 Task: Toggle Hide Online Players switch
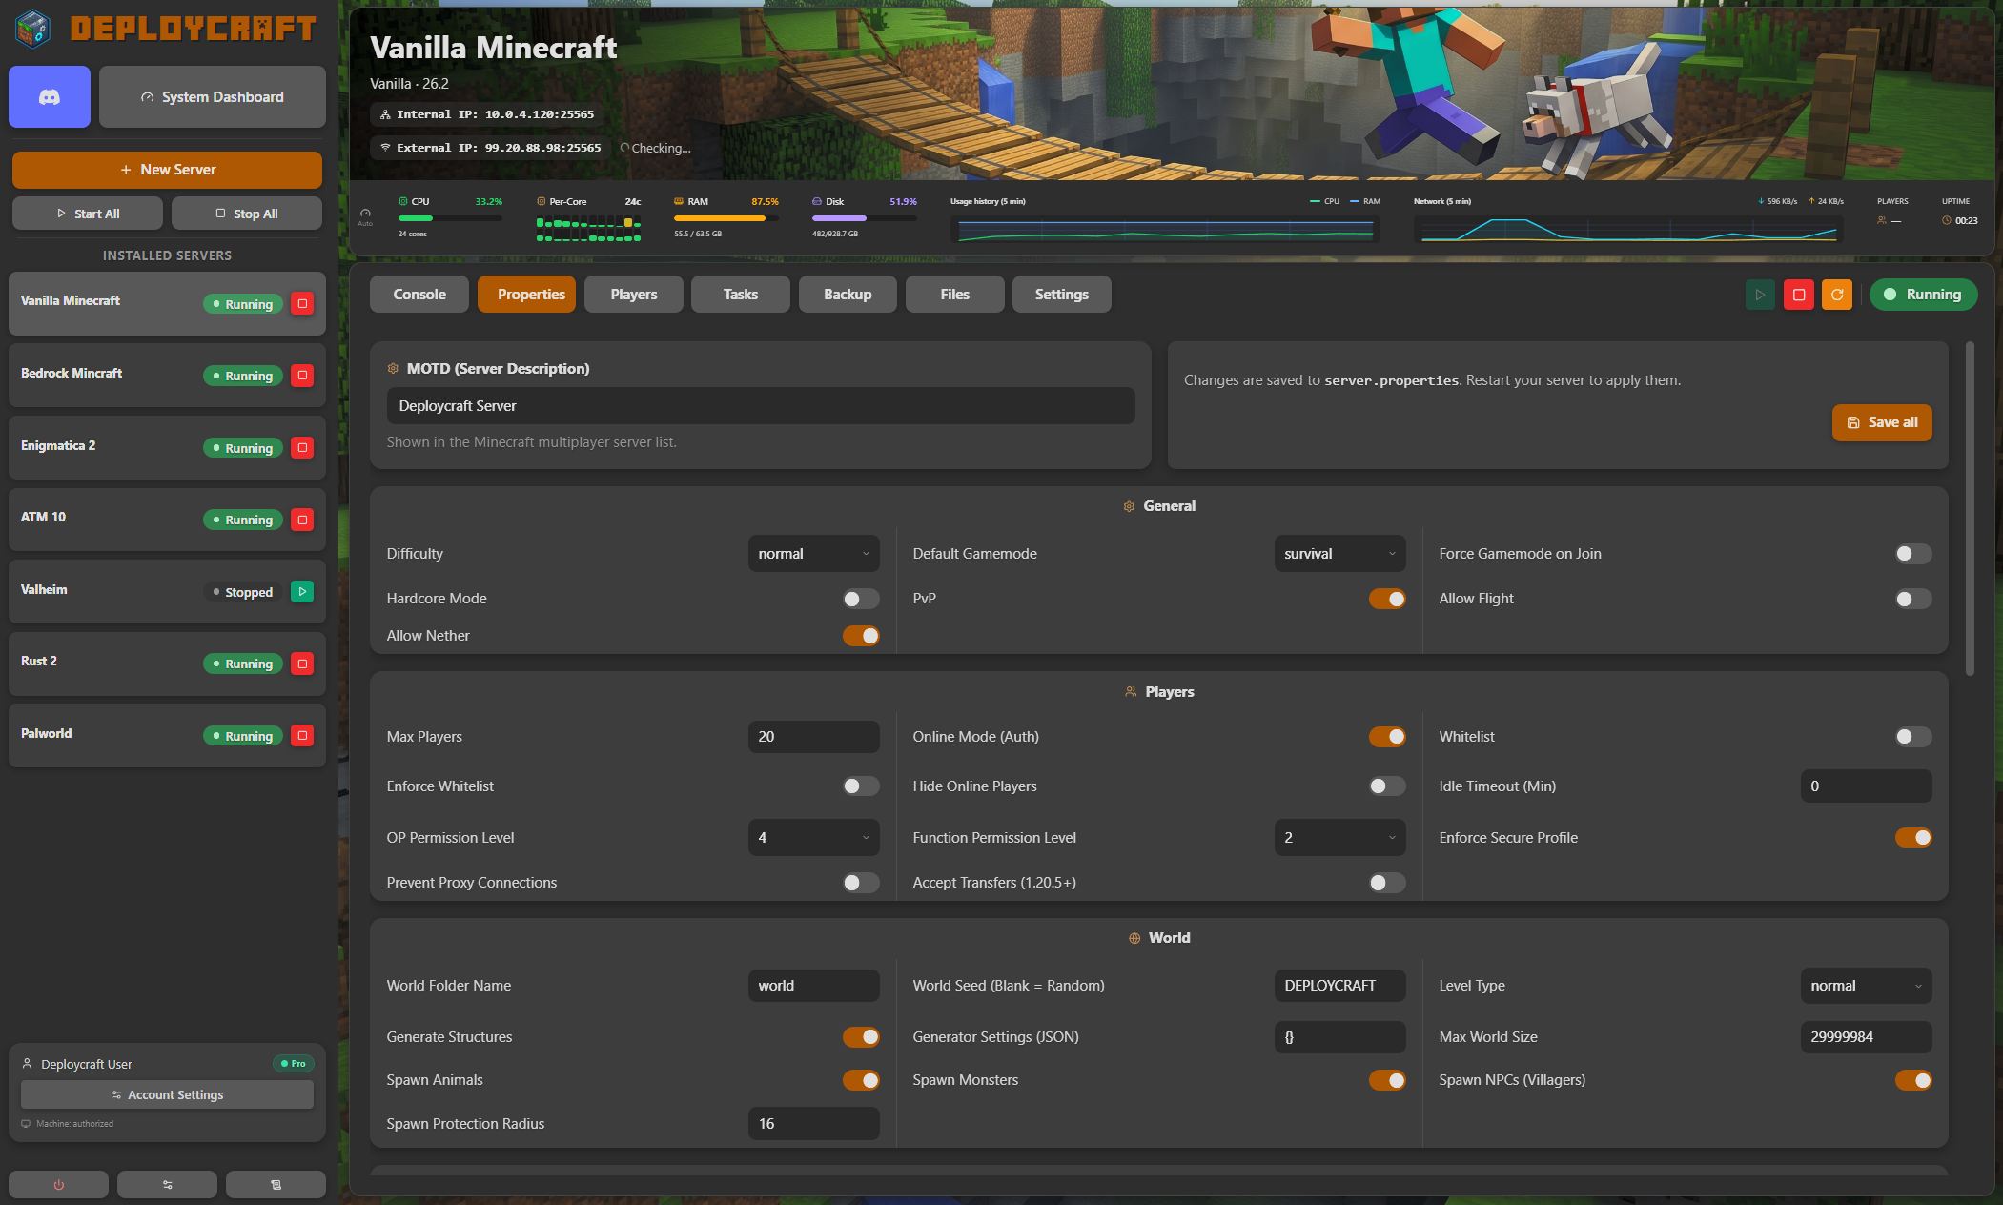1387,786
